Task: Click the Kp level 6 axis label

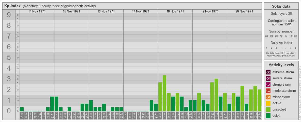Action: point(9,47)
